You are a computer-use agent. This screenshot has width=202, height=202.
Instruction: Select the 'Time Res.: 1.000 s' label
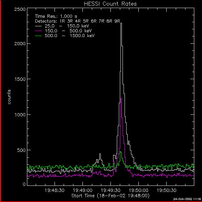(x=56, y=16)
